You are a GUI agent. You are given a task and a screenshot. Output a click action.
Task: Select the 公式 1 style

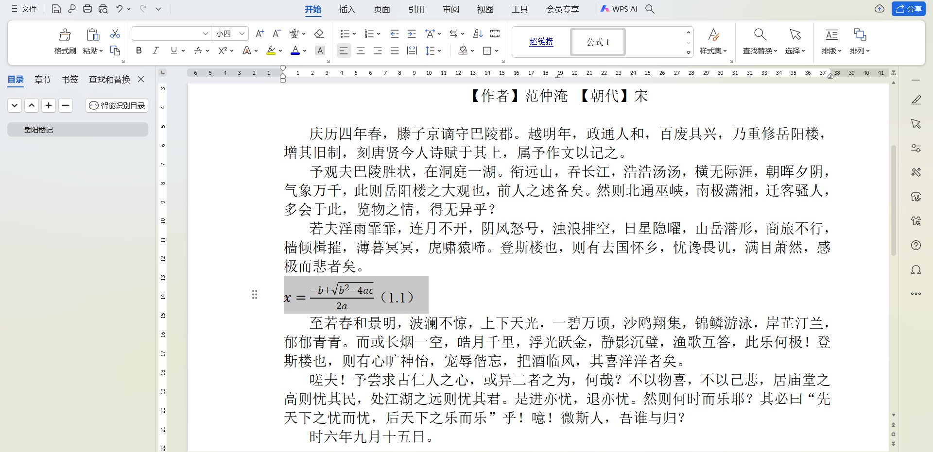[x=598, y=42]
